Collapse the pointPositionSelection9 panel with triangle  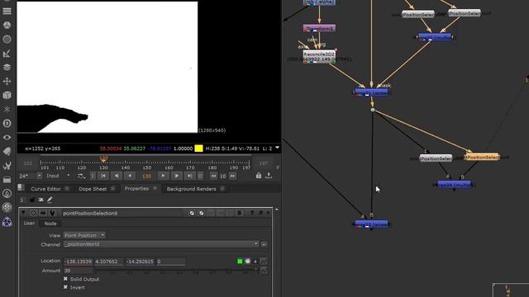(23, 213)
